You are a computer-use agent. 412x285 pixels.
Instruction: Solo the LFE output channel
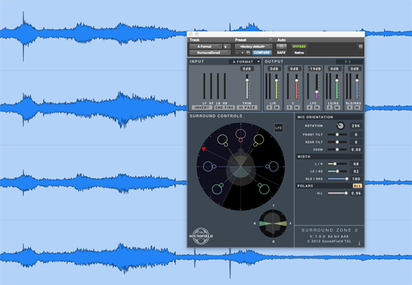[x=310, y=108]
